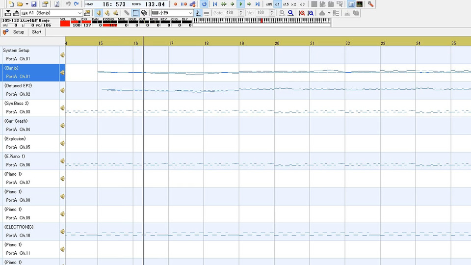471x265 pixels.
Task: Zoom in horizontally with the magnifier plus
Action: click(x=282, y=13)
